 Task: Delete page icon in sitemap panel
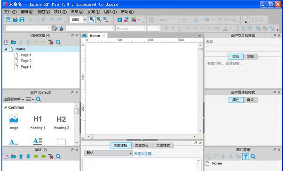(51, 42)
